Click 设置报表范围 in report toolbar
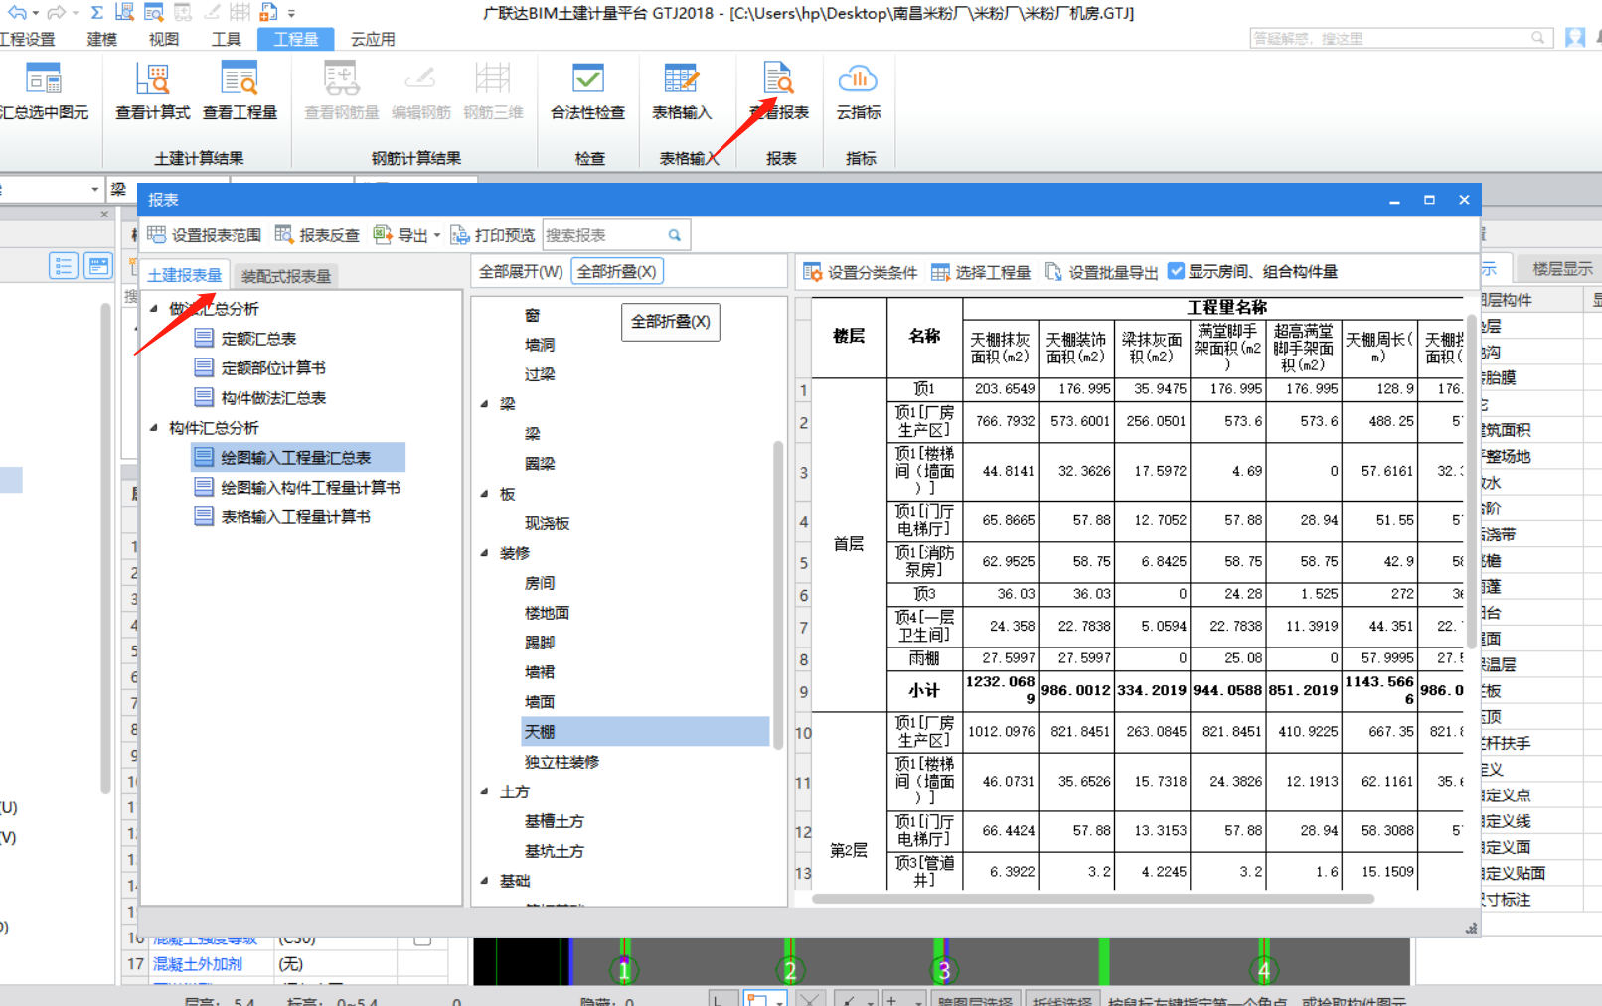Screen dimensions: 1602x1006 click(x=205, y=235)
